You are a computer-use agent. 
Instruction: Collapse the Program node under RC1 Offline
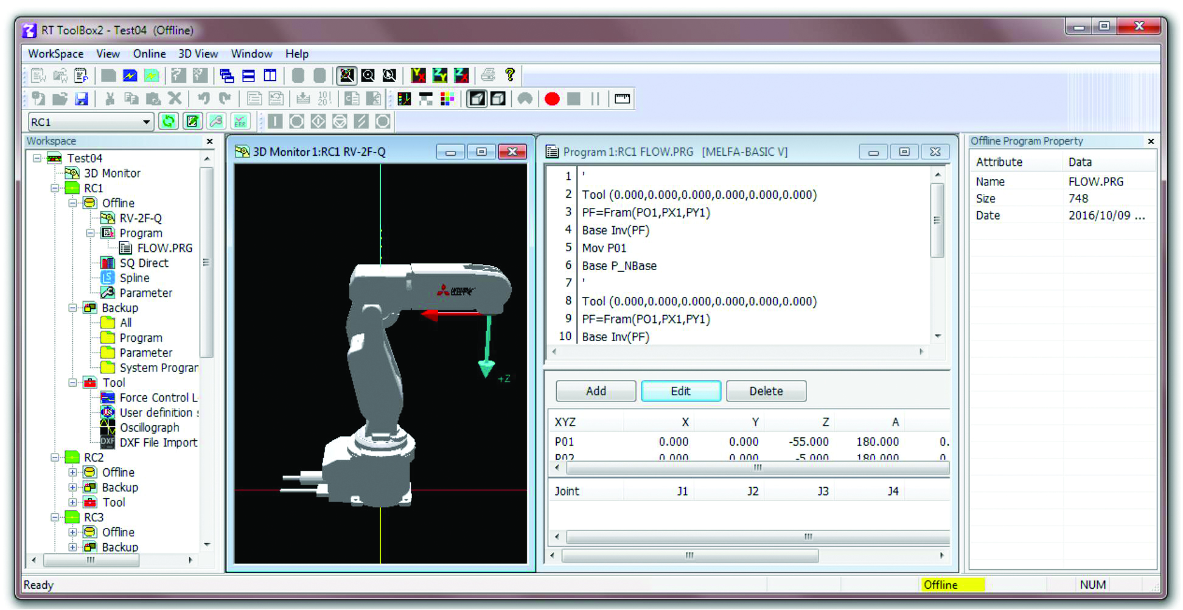tap(91, 233)
